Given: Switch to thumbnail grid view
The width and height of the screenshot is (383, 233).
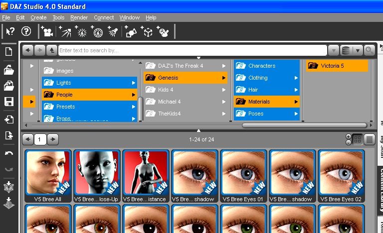Looking at the screenshot, I should click(358, 139).
